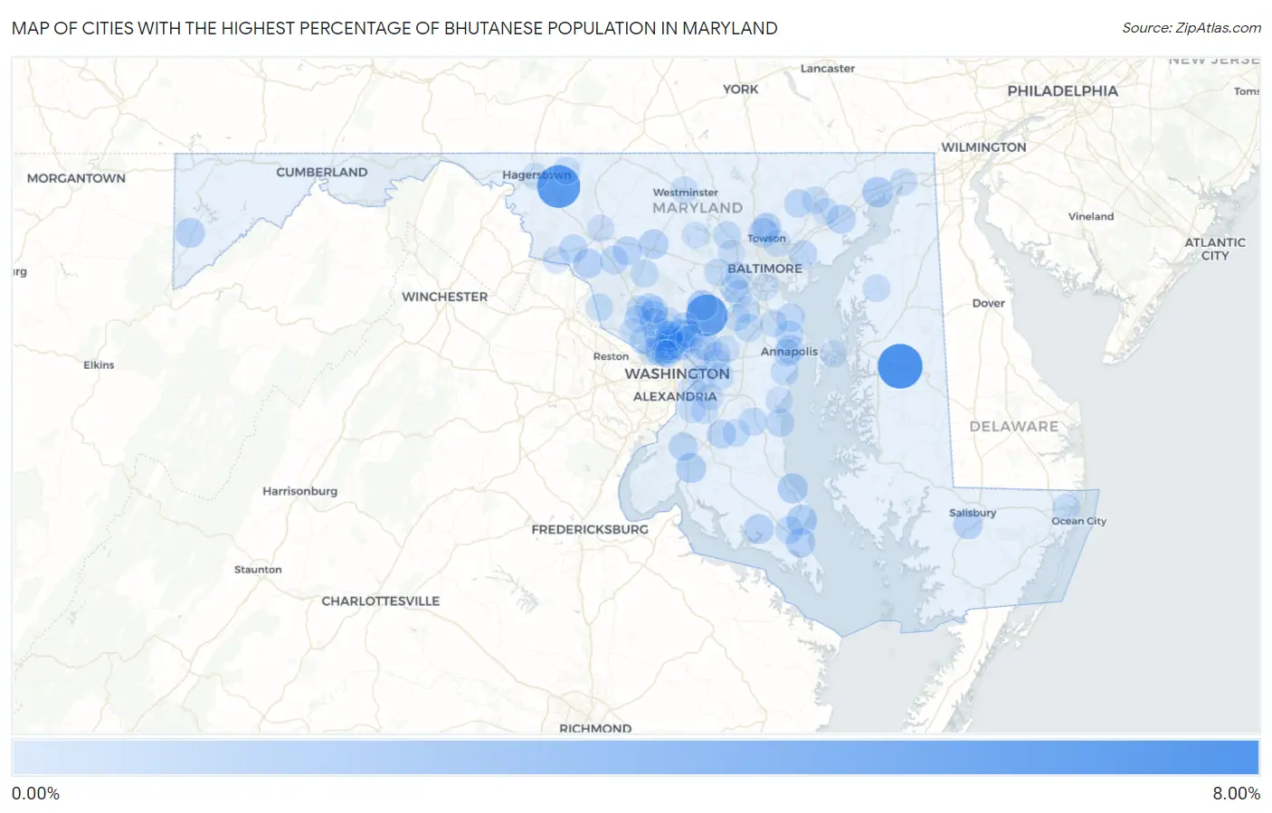Click the Staunton map label
The image size is (1272, 813).
tap(258, 569)
